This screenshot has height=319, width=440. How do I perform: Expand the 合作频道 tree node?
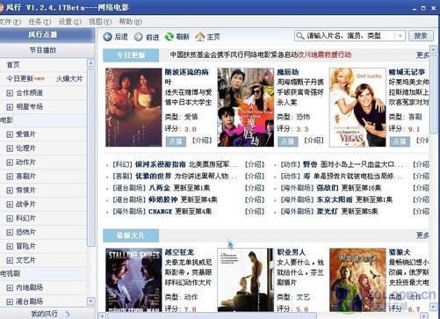(10, 93)
